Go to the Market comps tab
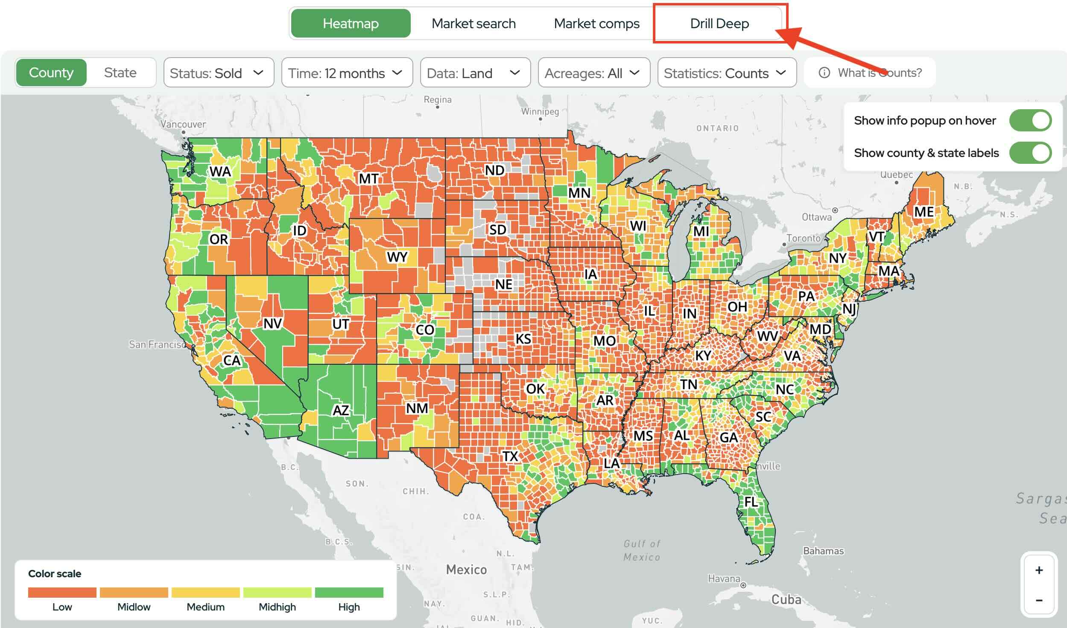The image size is (1067, 628). coord(596,23)
